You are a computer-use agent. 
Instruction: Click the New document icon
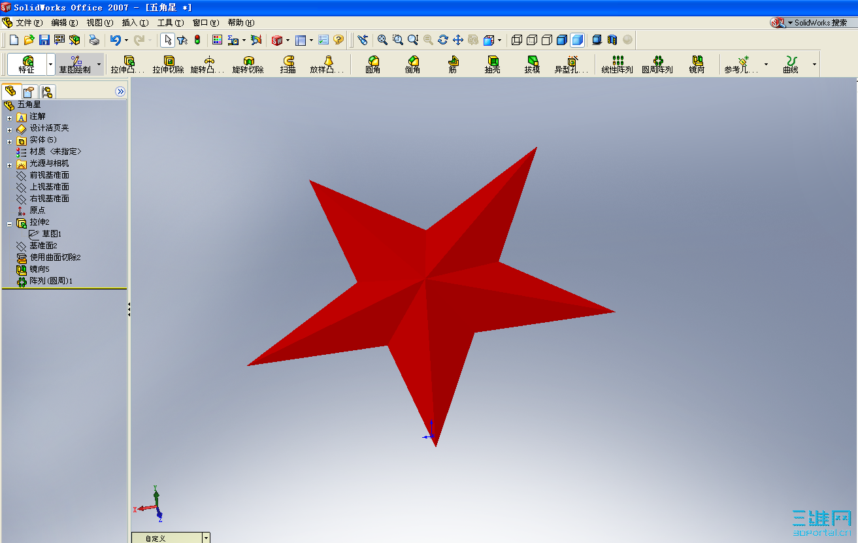click(x=14, y=40)
